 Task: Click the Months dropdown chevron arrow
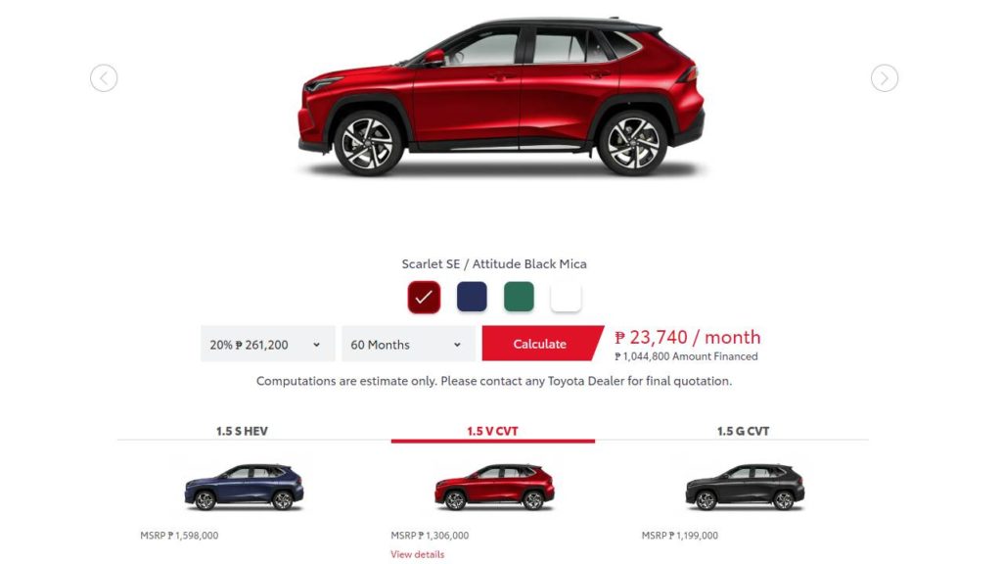[457, 345]
